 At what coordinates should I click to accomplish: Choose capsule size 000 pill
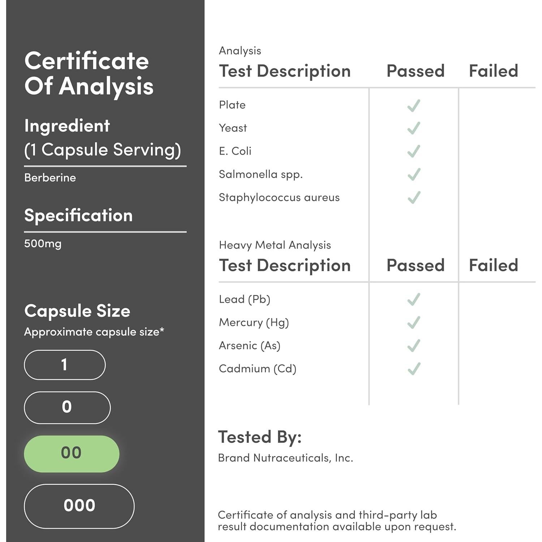coord(79,506)
